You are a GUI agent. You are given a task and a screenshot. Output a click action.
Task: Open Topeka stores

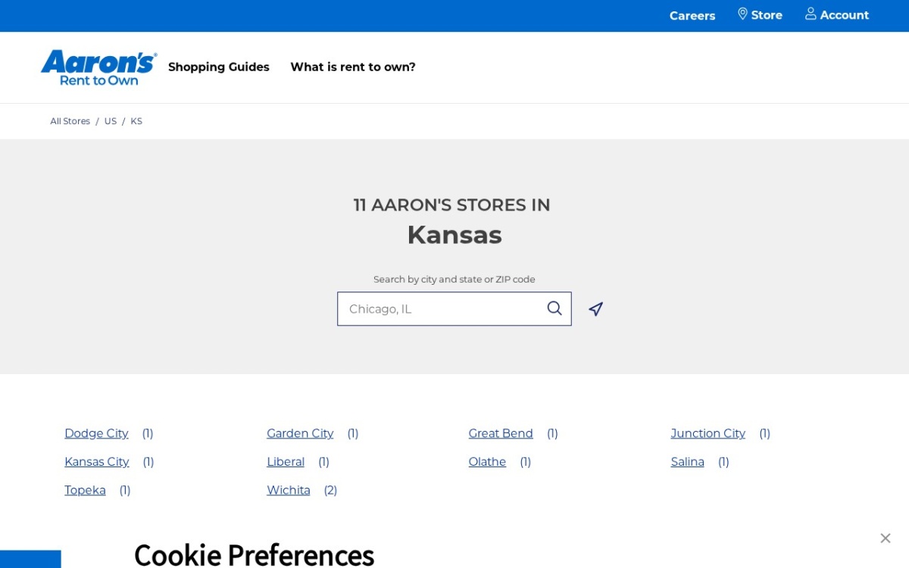coord(85,490)
